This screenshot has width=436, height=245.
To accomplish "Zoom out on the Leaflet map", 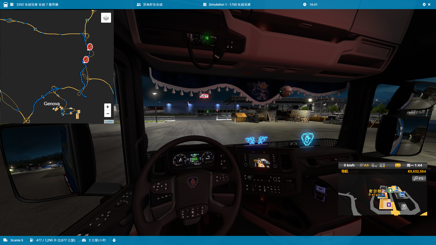I will [108, 114].
